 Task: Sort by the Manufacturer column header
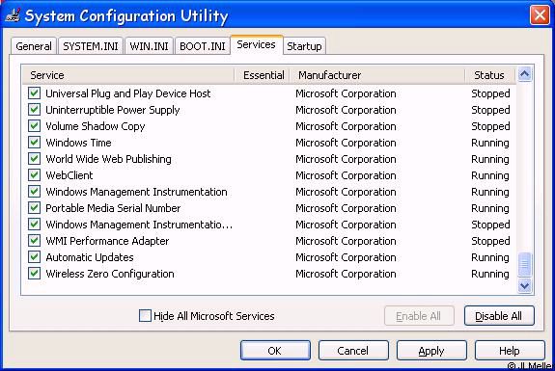(377, 75)
